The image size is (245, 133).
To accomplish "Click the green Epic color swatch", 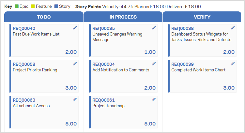I will (x=17, y=7).
